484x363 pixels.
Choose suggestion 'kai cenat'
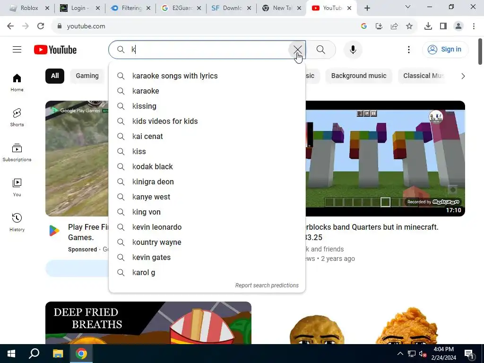[207, 137]
